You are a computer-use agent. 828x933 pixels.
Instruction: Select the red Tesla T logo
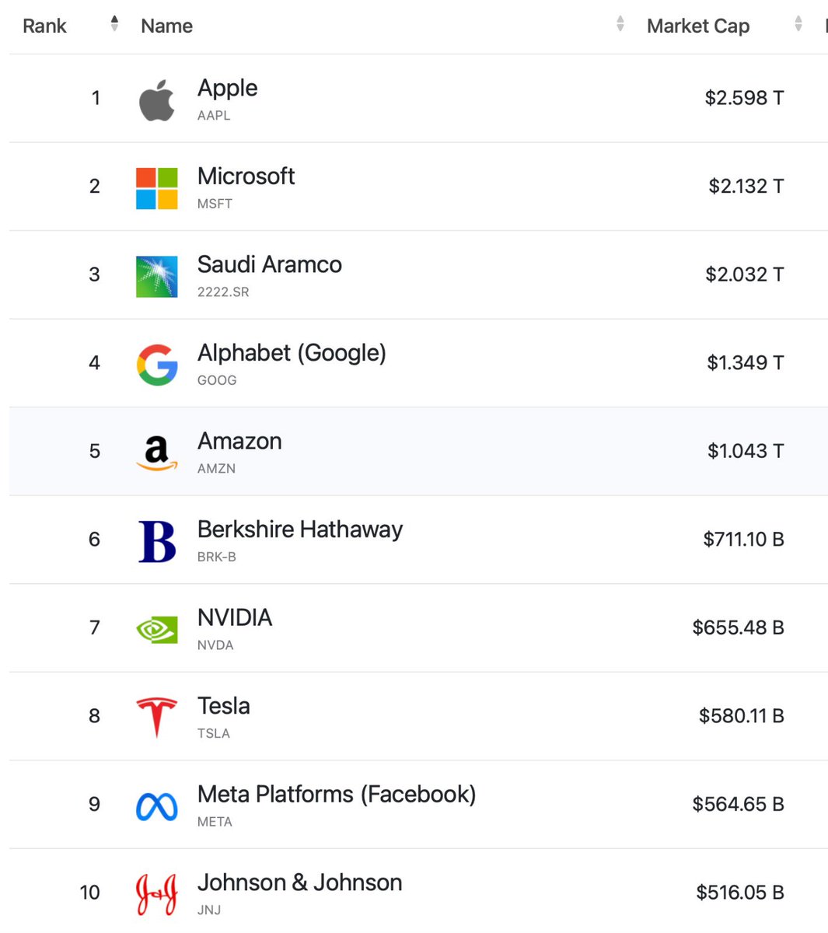pos(156,718)
